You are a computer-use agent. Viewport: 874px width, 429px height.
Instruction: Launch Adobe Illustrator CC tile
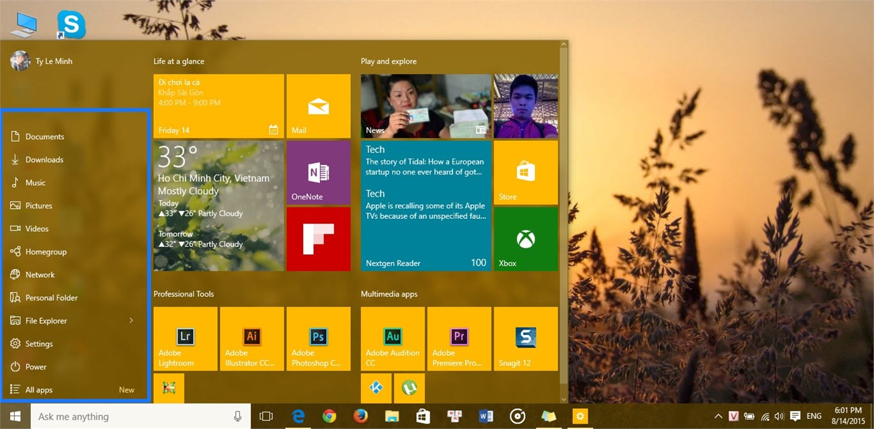251,339
